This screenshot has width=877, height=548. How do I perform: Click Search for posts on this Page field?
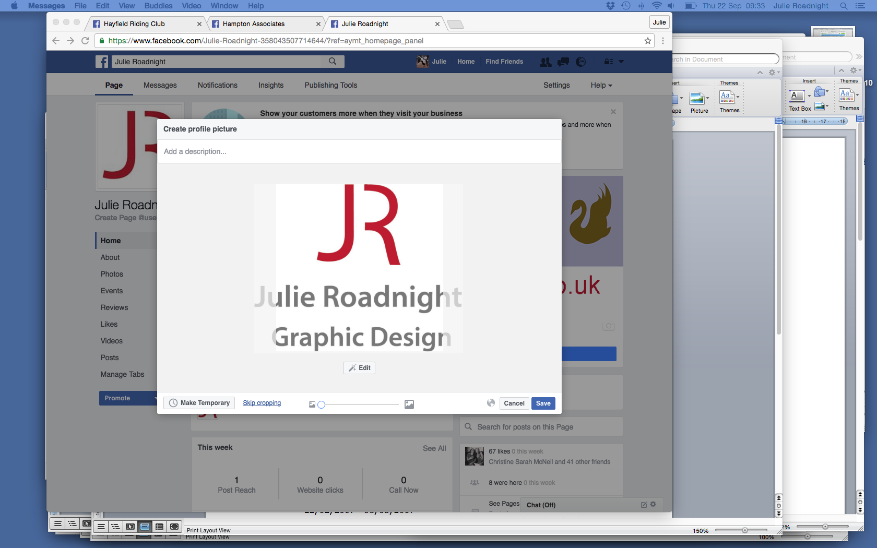541,427
